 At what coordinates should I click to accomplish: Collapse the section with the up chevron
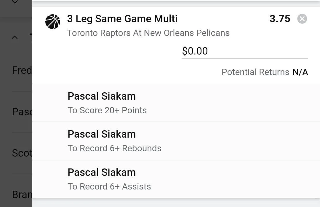[x=15, y=37]
